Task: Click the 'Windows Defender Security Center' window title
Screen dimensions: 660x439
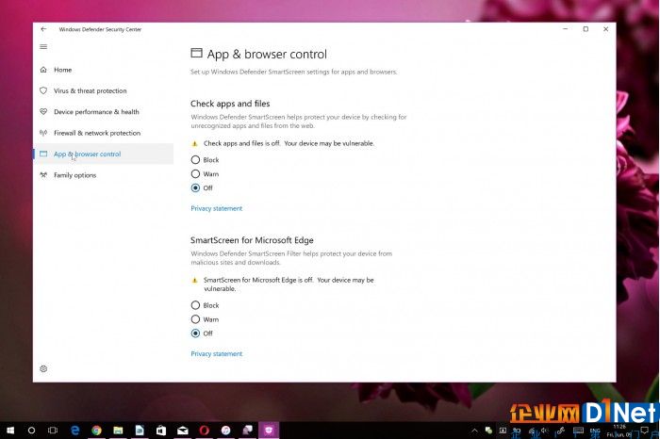Action: 100,29
